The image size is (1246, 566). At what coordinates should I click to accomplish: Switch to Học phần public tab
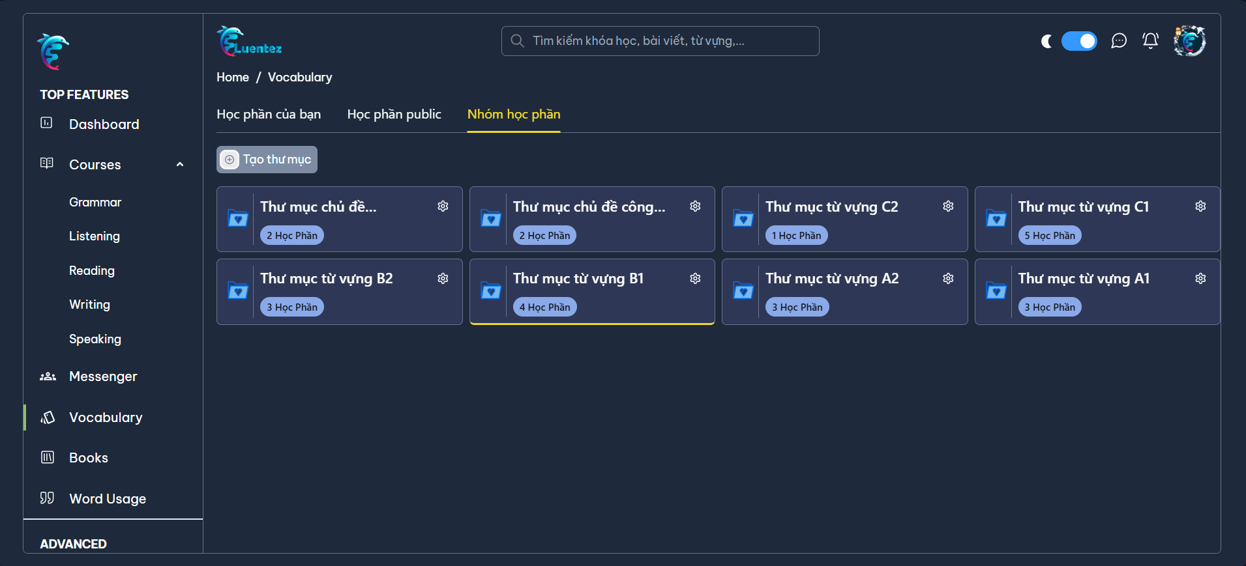point(394,115)
